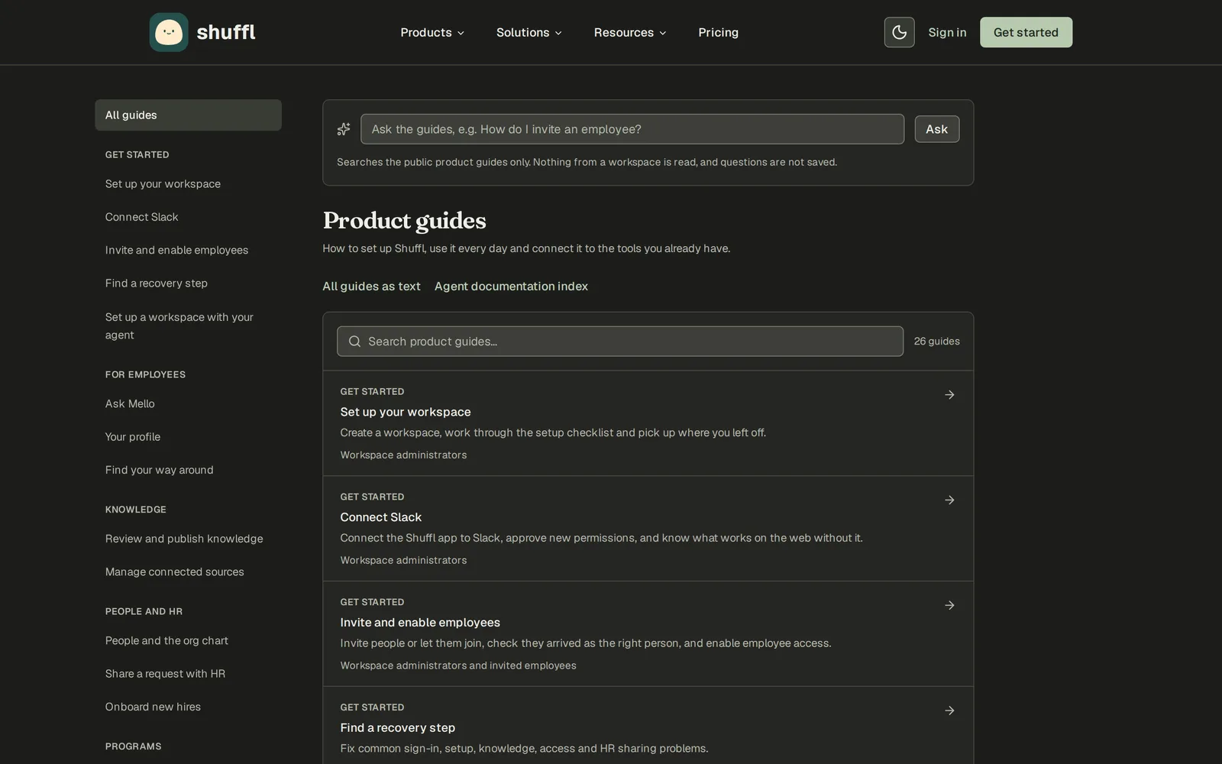Click Find a recovery step card title
This screenshot has height=764, width=1222.
[398, 728]
